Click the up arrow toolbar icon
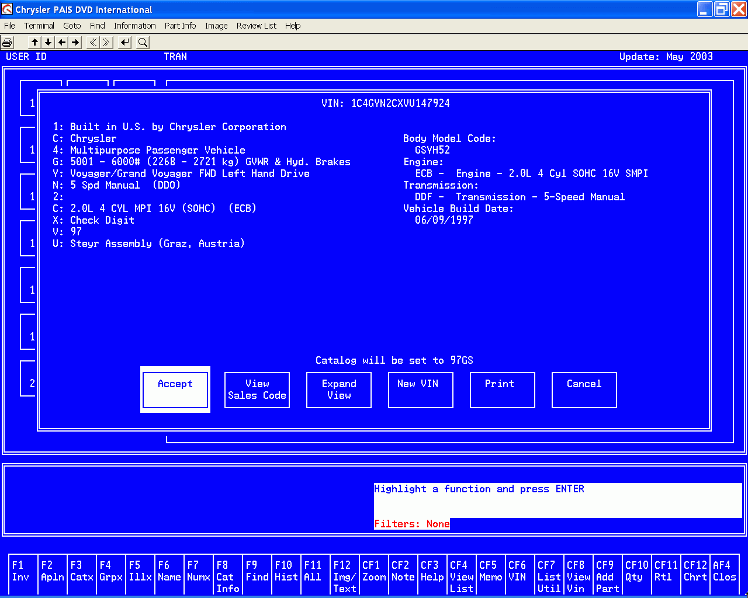The height and width of the screenshot is (598, 748). 35,42
